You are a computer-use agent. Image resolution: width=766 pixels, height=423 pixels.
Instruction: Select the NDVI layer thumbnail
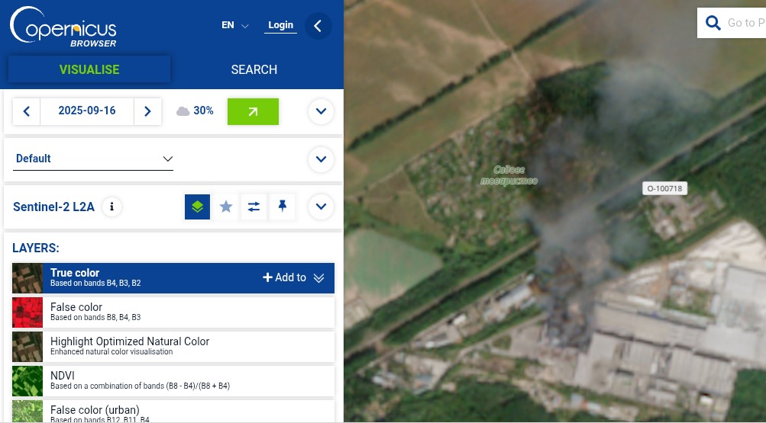(x=27, y=381)
